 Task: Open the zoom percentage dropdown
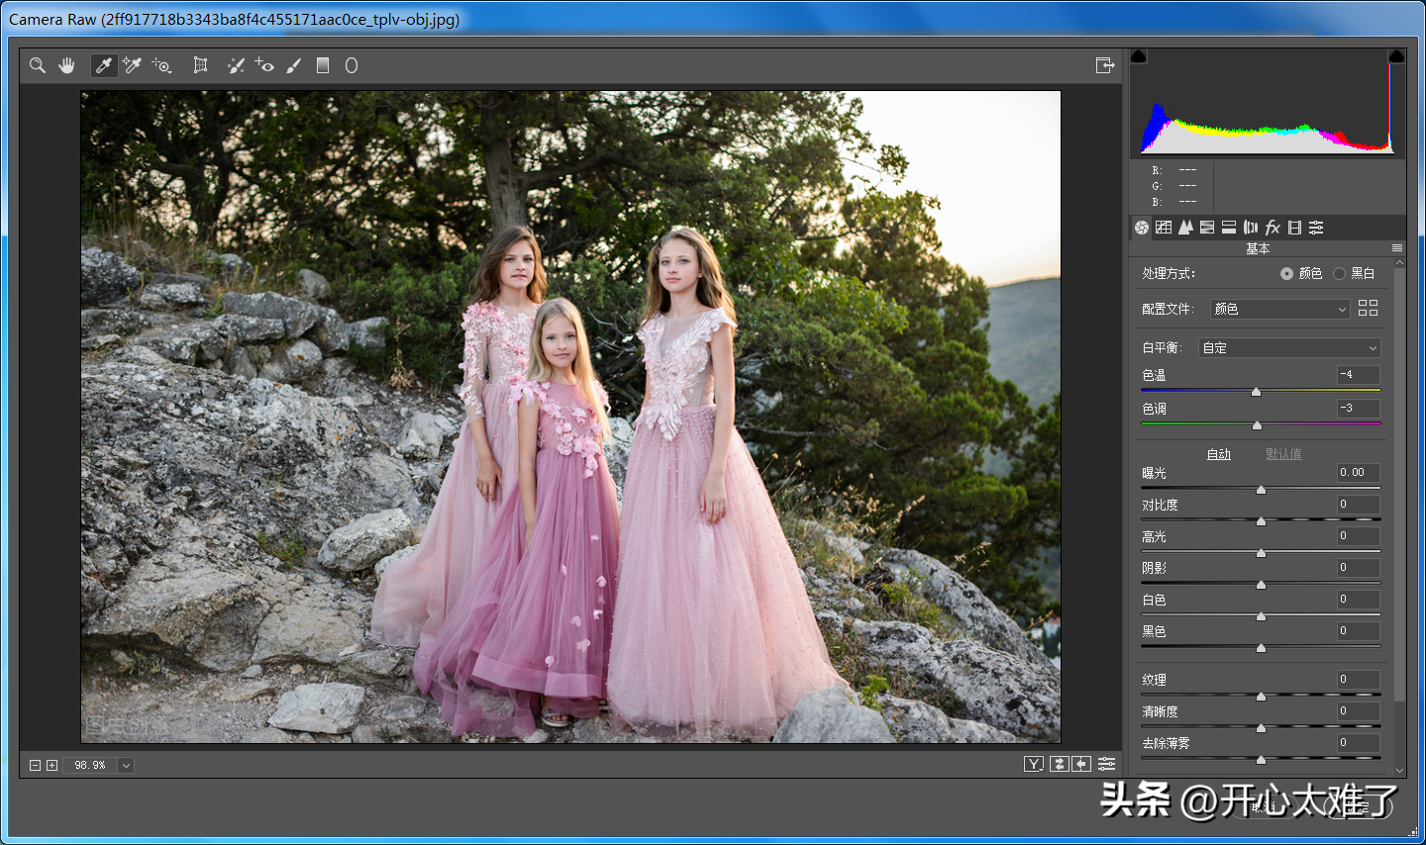click(126, 765)
